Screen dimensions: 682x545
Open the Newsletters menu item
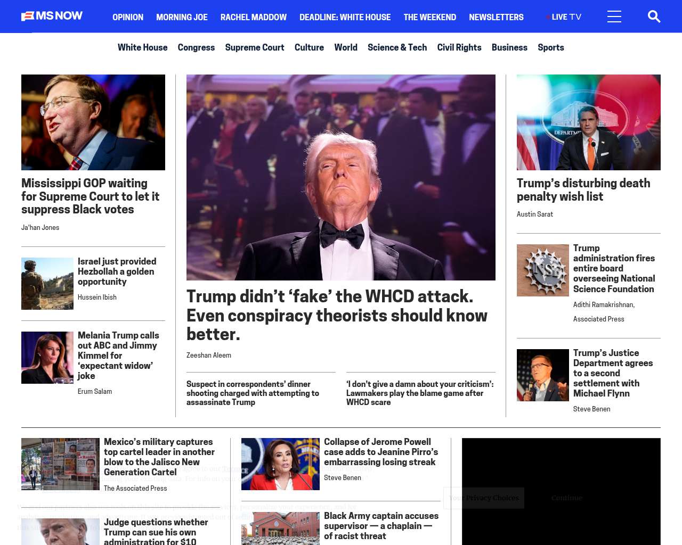496,17
